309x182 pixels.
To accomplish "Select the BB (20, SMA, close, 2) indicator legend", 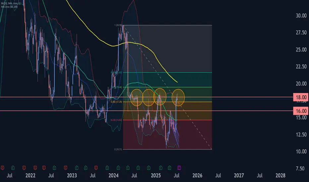I will tap(11, 4).
